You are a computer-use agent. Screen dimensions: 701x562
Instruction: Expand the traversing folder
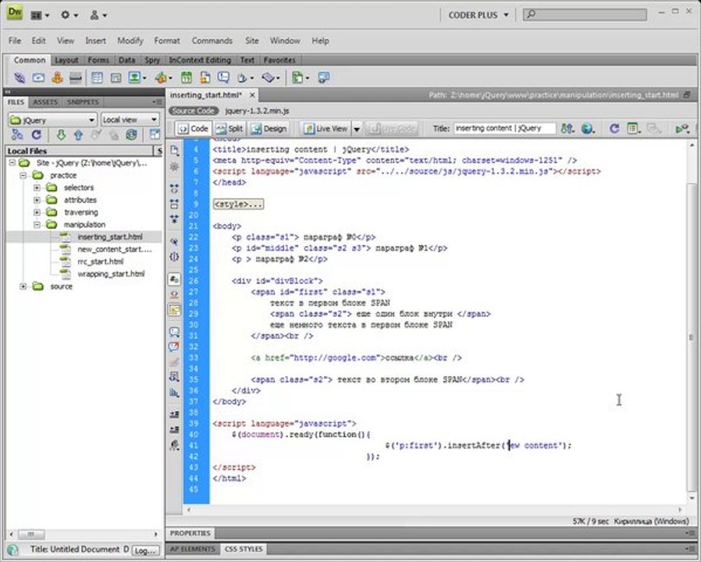click(x=37, y=212)
